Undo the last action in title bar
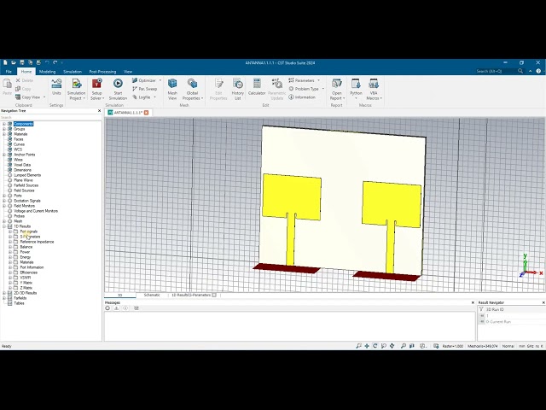Image resolution: width=546 pixels, height=410 pixels. (x=47, y=62)
